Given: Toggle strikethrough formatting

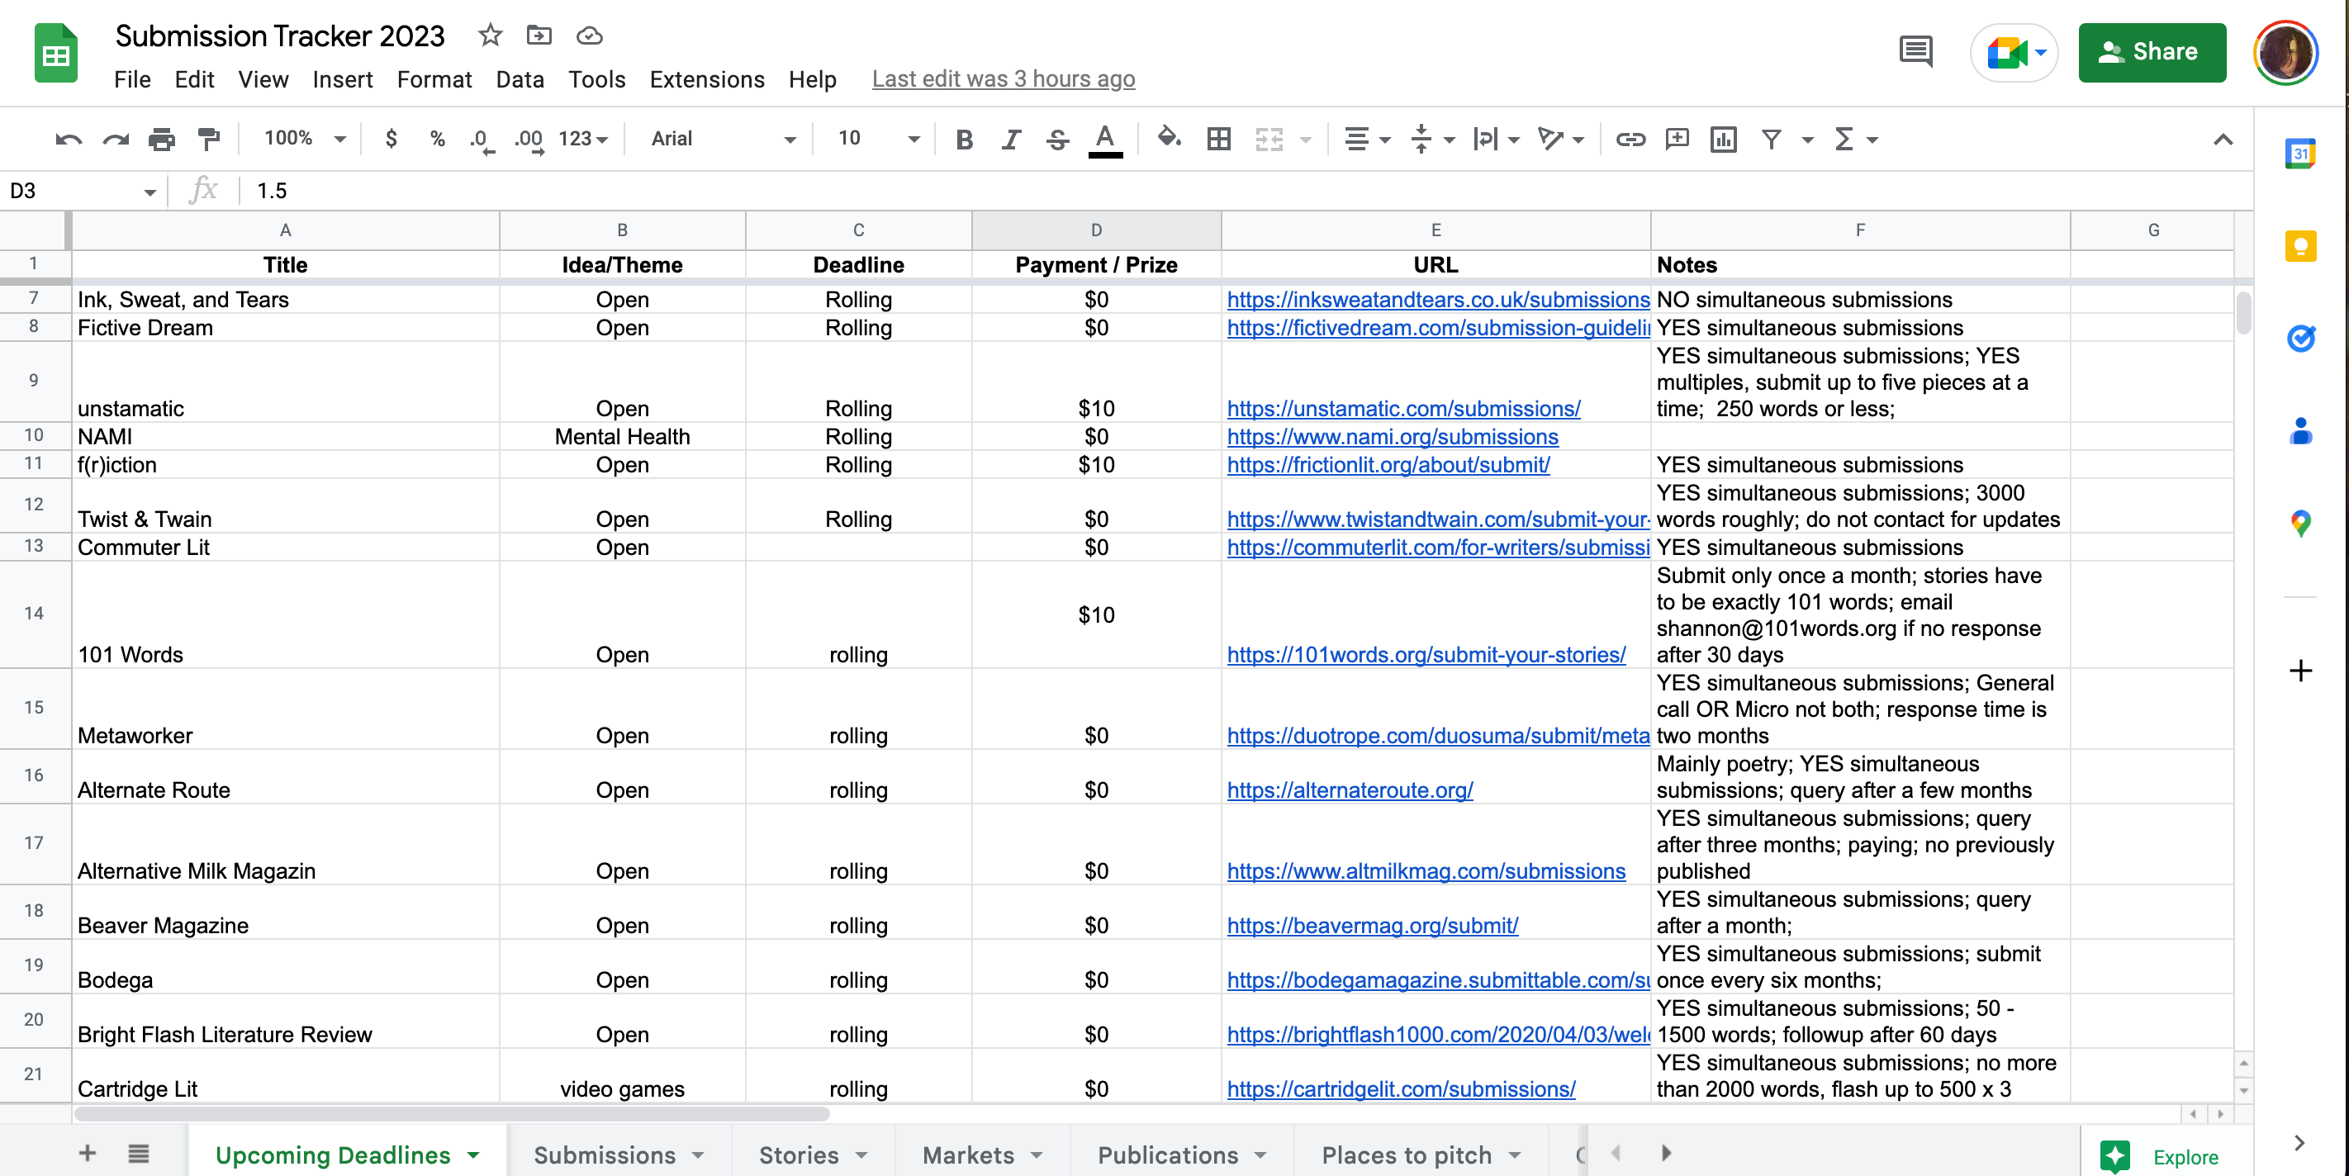Looking at the screenshot, I should [1058, 140].
